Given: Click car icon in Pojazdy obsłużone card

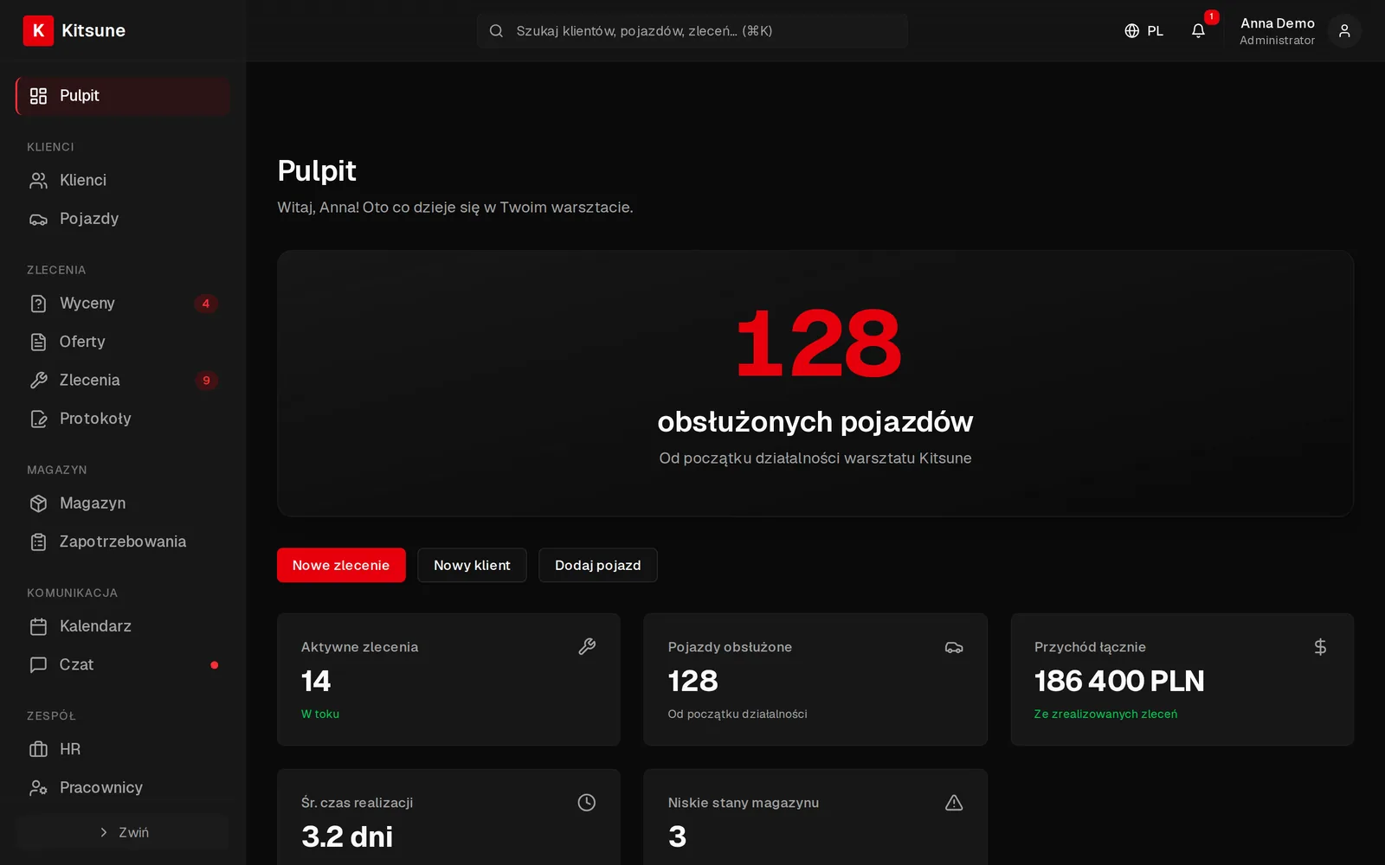Looking at the screenshot, I should tap(954, 647).
